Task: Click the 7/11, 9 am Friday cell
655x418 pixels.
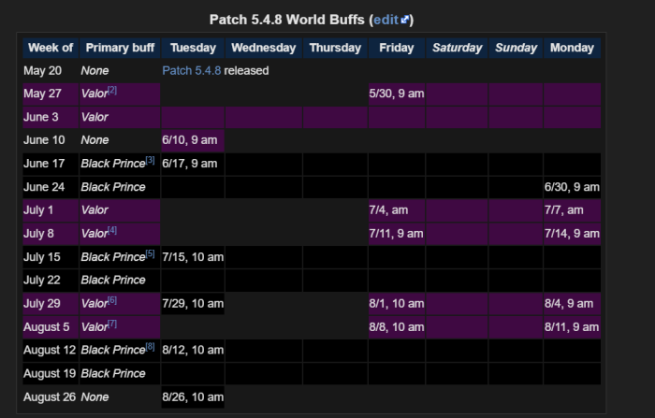Action: [396, 234]
